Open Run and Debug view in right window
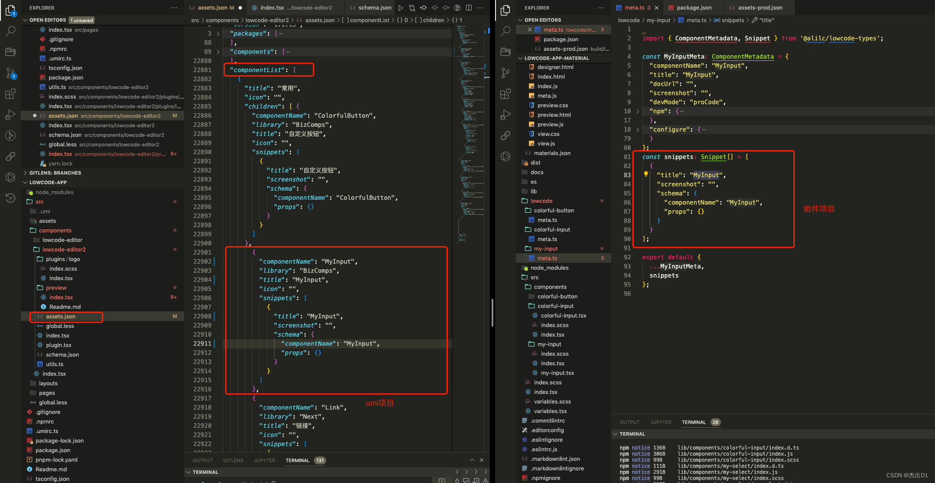 click(x=505, y=115)
